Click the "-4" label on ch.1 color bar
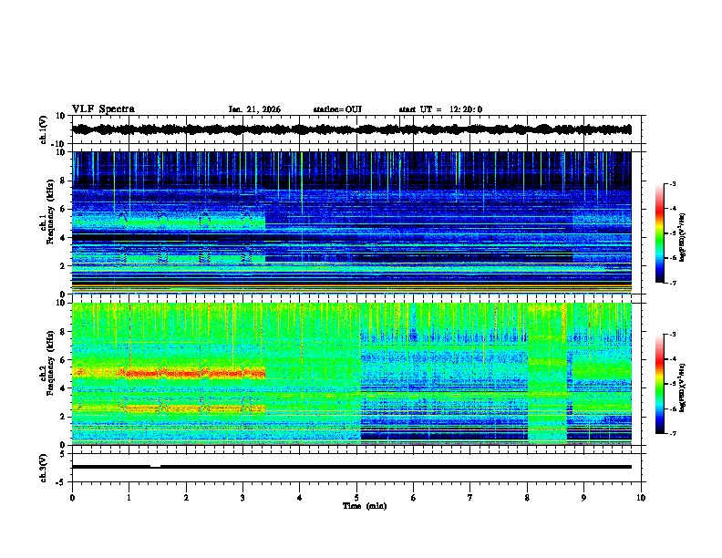This screenshot has width=722, height=558. pyautogui.click(x=673, y=209)
